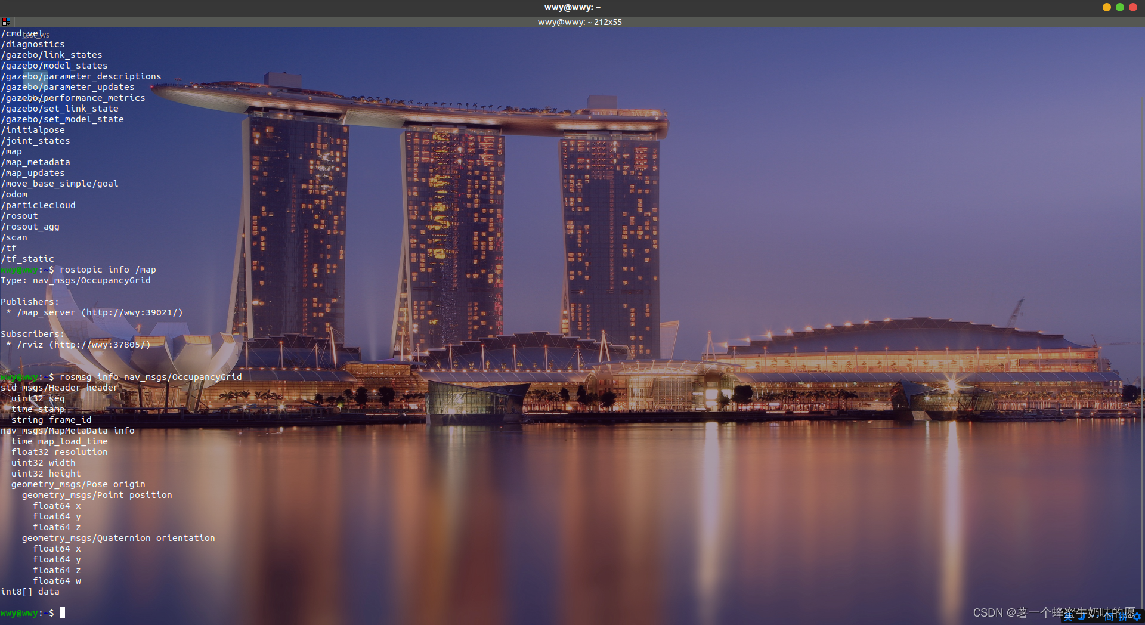Image resolution: width=1145 pixels, height=625 pixels.
Task: Select the '/diagnostics' topic line
Action: click(33, 44)
